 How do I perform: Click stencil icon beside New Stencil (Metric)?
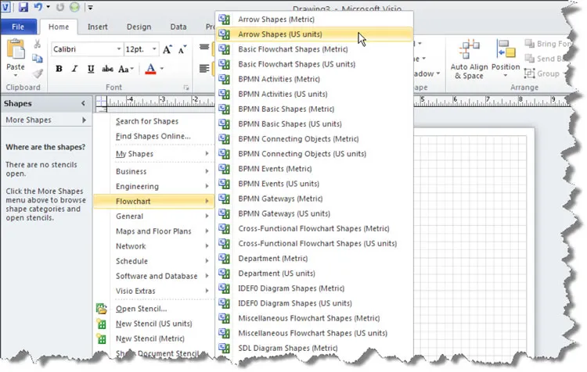(102, 338)
